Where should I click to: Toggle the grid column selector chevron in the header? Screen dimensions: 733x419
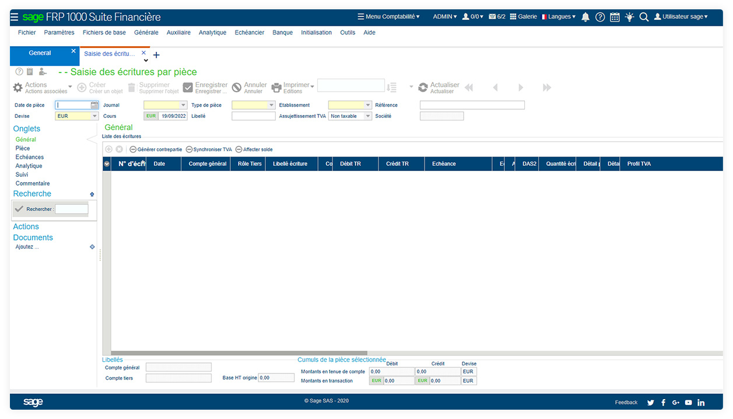[107, 164]
